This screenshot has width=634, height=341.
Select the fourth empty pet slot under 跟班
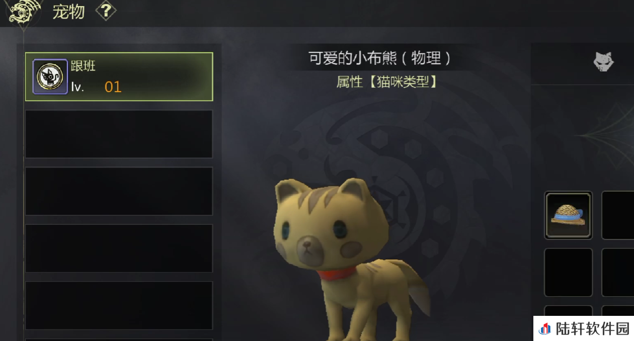point(119,305)
